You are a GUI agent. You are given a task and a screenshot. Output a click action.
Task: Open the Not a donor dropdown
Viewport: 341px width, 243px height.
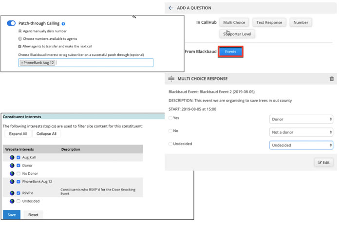click(301, 132)
